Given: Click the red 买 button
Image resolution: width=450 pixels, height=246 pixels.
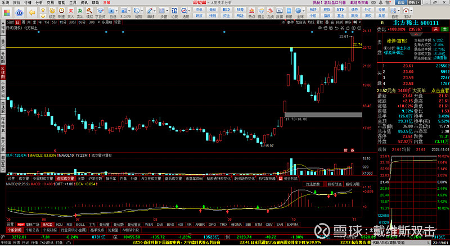Looking at the screenshot, I should click(435, 29).
